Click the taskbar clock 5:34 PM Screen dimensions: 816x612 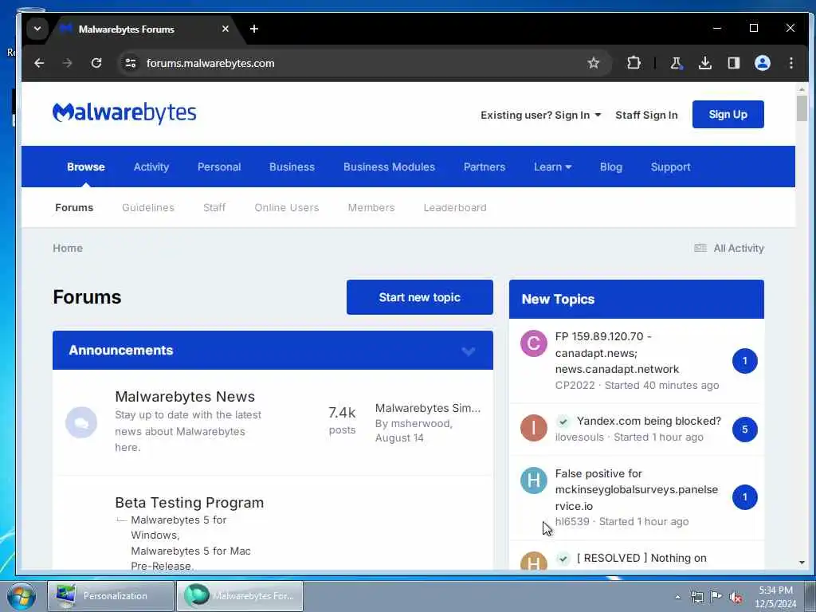pos(775,590)
